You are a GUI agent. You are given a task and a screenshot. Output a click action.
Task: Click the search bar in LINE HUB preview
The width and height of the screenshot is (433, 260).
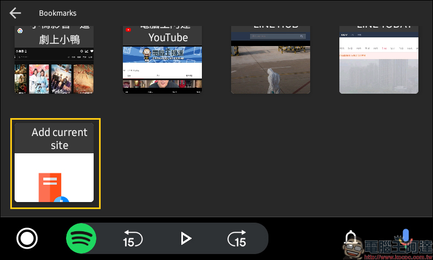pos(278,36)
